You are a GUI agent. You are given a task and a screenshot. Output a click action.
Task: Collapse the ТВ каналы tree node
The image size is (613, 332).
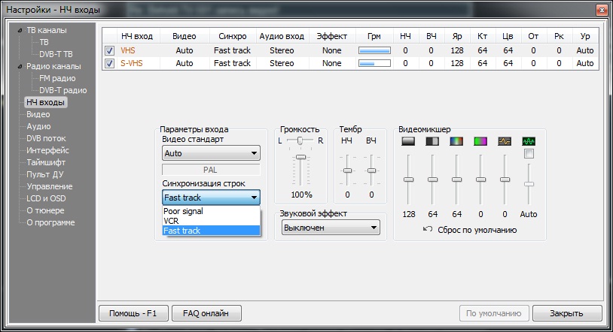tap(20, 31)
